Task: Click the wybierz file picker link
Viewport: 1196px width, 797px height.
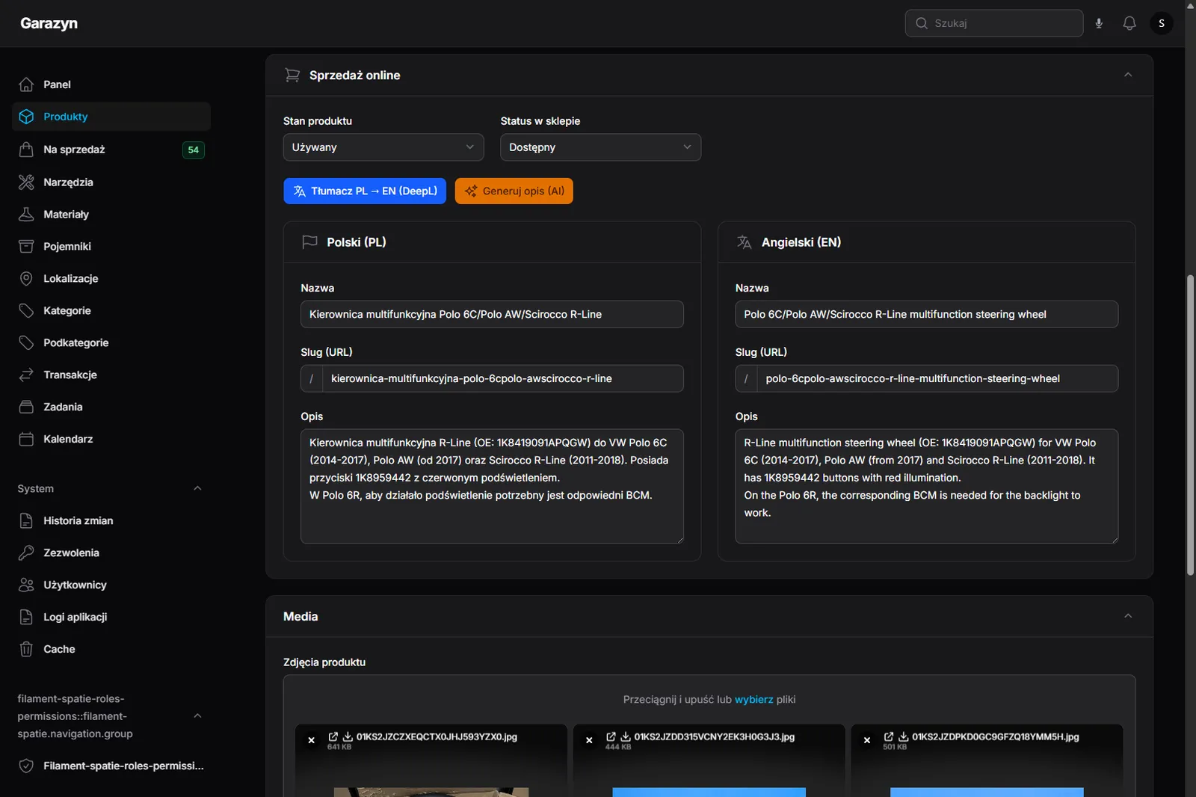Action: (753, 700)
